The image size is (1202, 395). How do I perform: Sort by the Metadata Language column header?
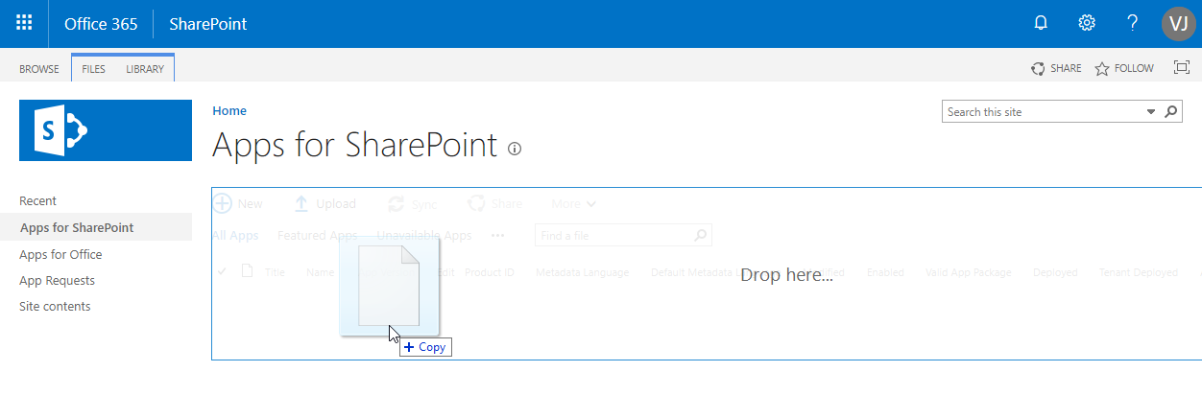point(582,272)
